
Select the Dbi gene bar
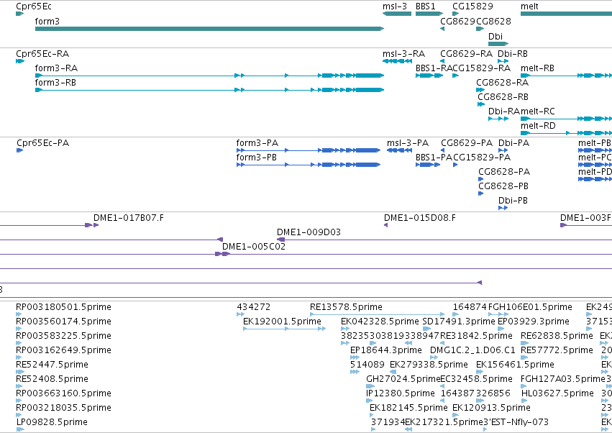[498, 44]
